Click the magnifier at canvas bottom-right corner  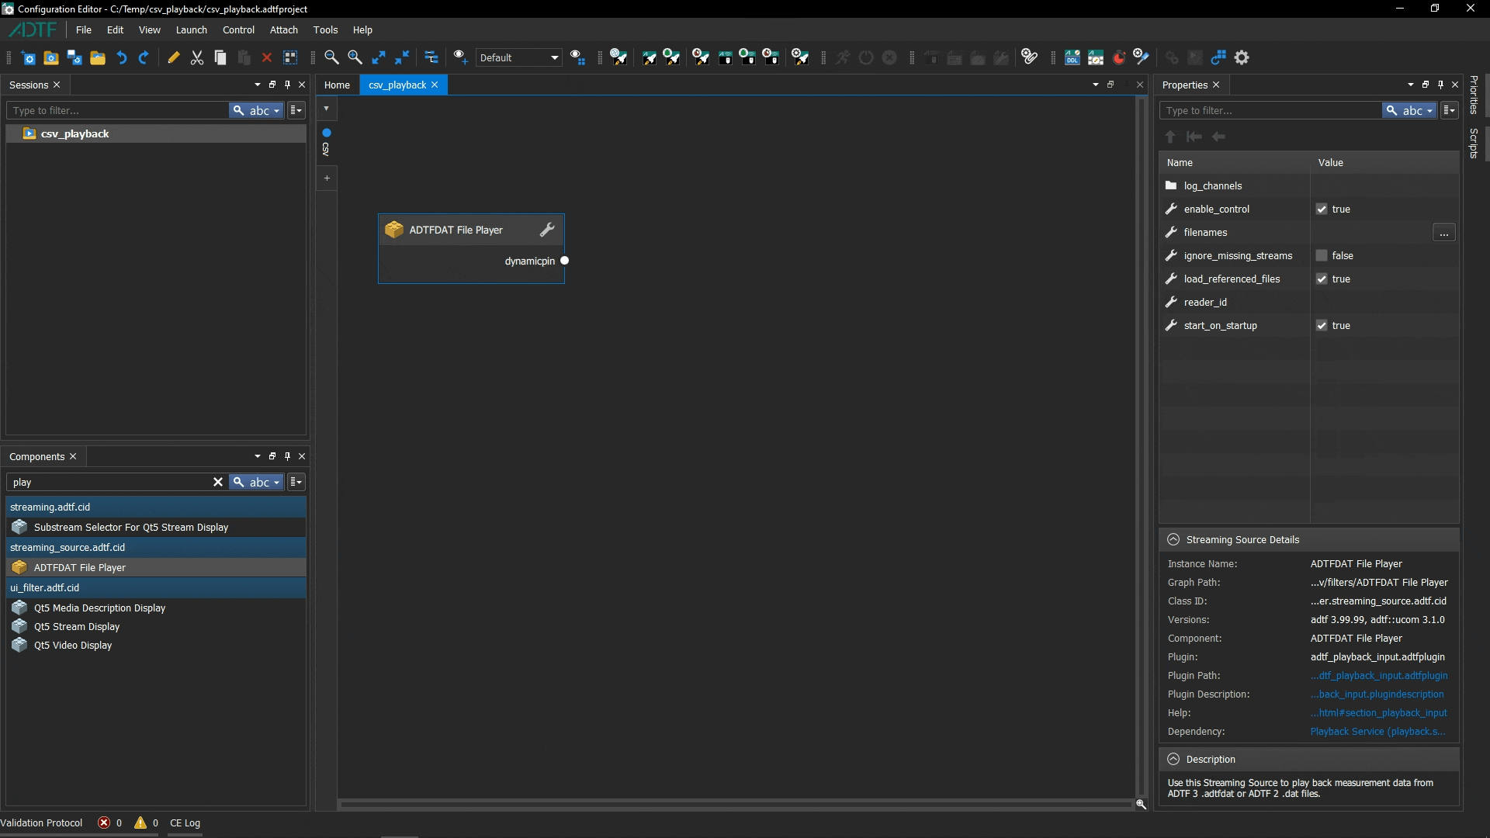(x=1141, y=804)
